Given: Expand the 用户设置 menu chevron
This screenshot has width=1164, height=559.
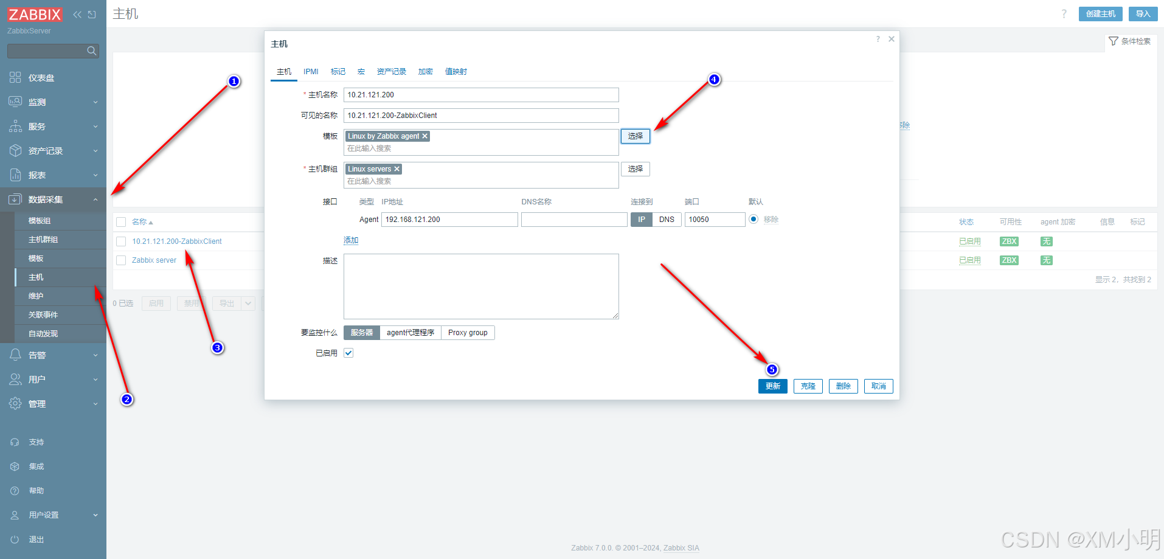Looking at the screenshot, I should pos(95,515).
